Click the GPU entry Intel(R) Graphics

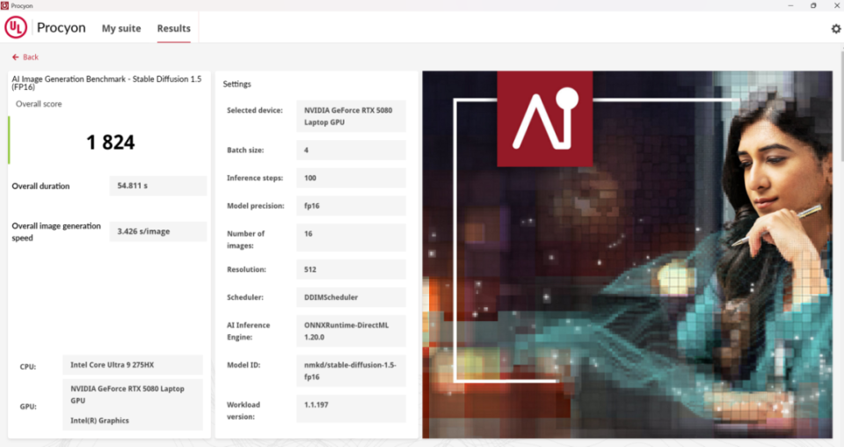(99, 421)
